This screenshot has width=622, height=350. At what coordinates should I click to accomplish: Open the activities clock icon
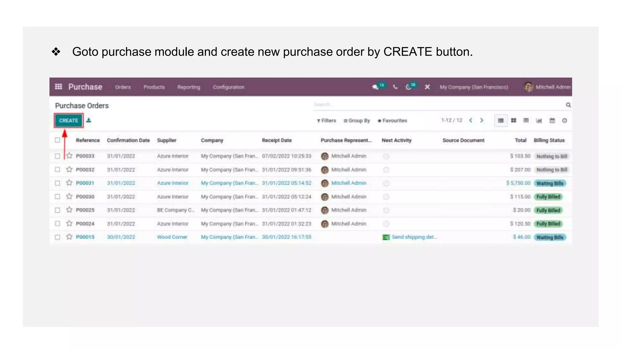[408, 87]
